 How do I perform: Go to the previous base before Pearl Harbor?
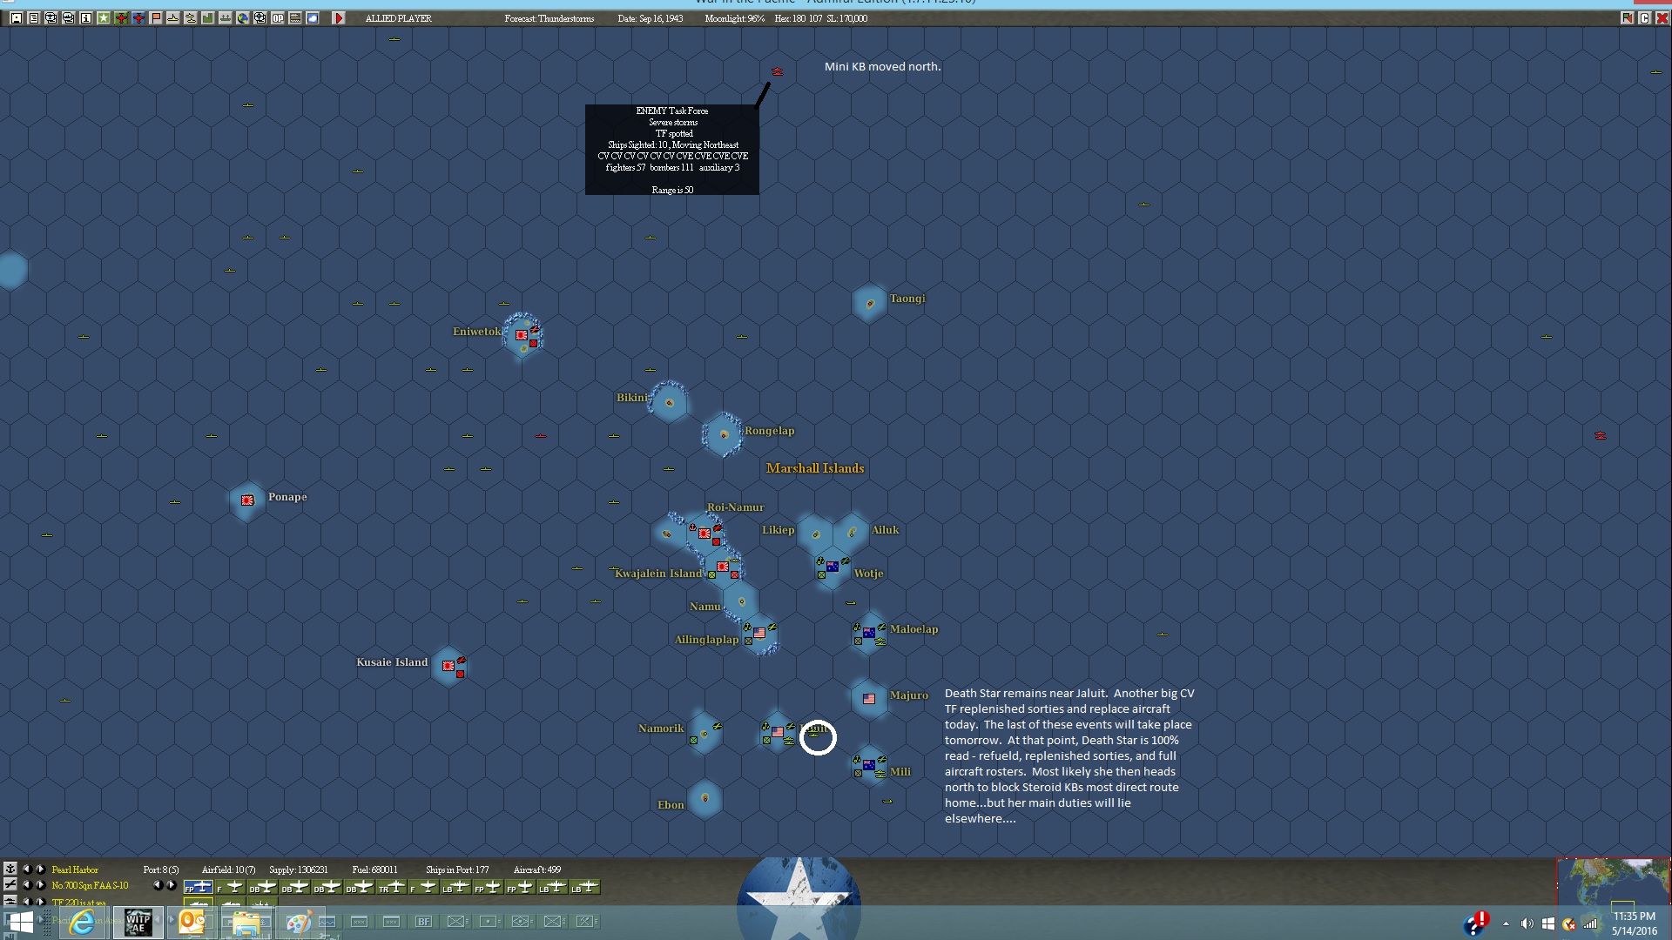(27, 869)
